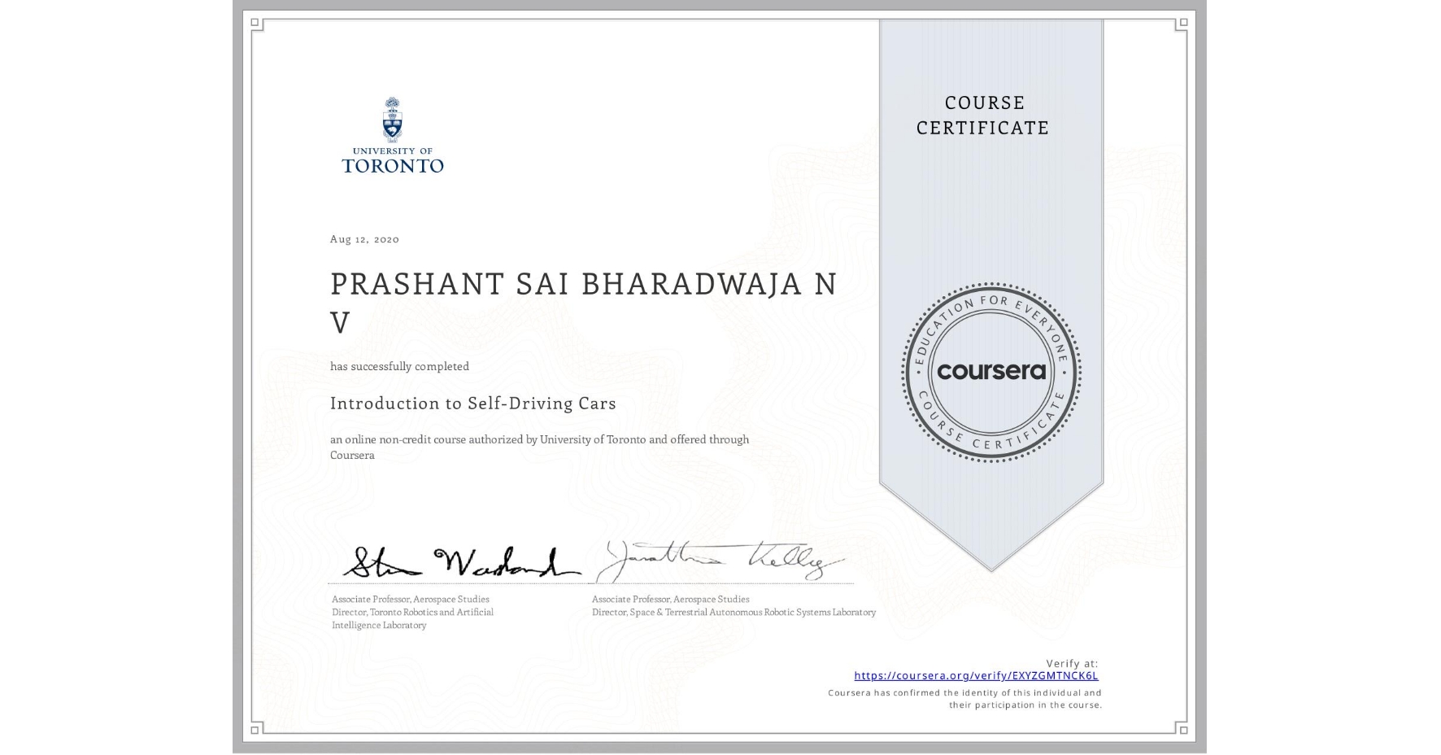Open the certificate verification link
Viewport: 1441px width, 755px height.
tap(977, 675)
